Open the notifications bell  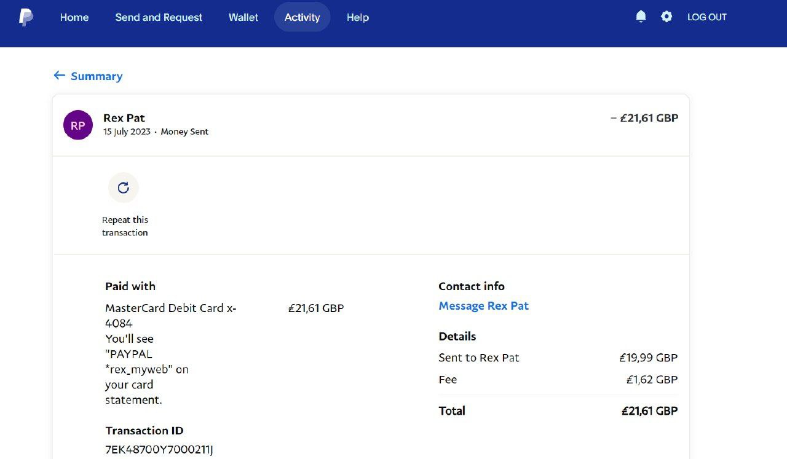click(641, 17)
